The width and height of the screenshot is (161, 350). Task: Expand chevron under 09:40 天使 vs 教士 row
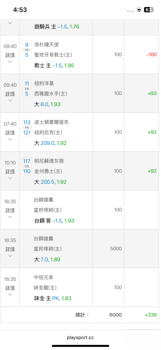[x=10, y=62]
